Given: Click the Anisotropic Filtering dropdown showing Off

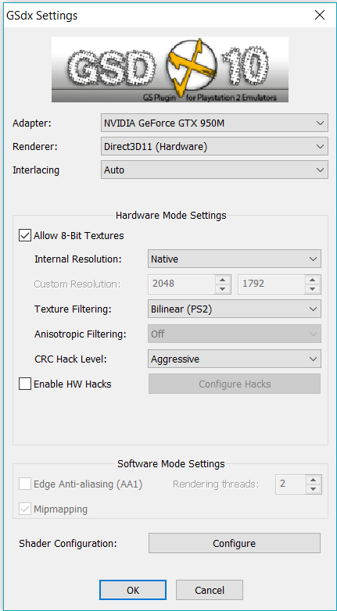Looking at the screenshot, I should [x=235, y=334].
